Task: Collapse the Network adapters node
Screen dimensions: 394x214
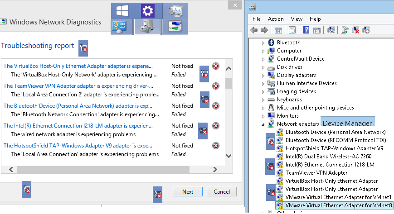Action: [263, 124]
